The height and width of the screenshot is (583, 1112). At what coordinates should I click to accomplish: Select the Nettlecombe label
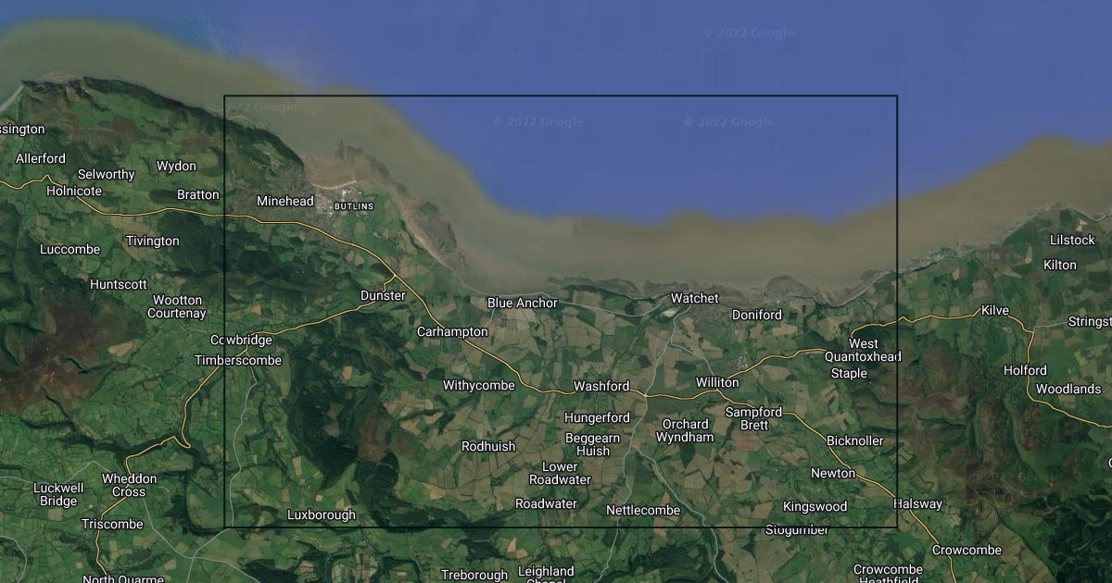pos(642,510)
